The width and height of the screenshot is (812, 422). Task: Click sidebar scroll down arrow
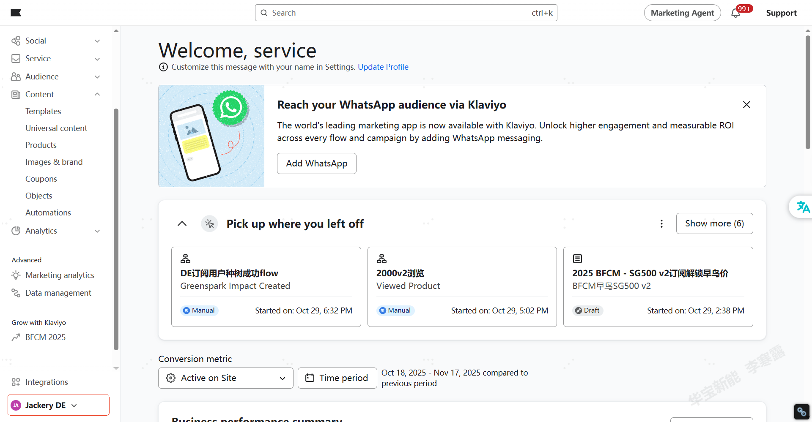(x=116, y=368)
